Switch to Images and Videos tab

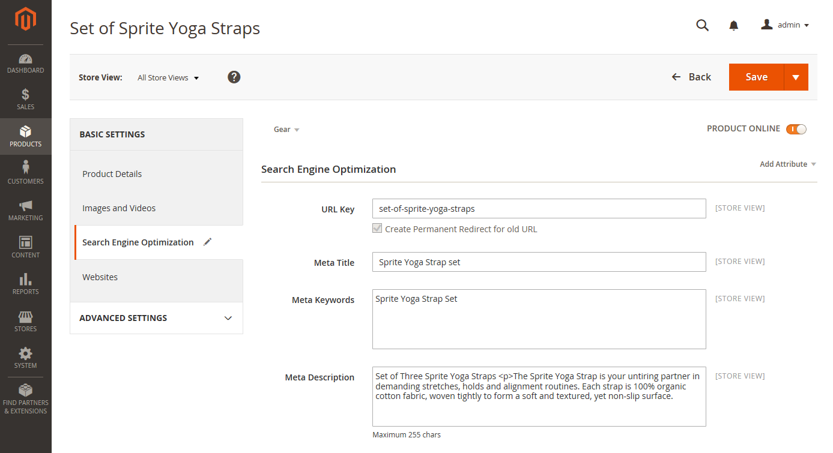(x=119, y=208)
